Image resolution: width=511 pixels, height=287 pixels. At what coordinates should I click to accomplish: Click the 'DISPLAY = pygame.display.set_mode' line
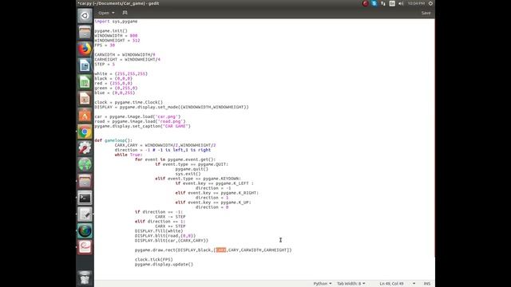pyautogui.click(x=172, y=107)
